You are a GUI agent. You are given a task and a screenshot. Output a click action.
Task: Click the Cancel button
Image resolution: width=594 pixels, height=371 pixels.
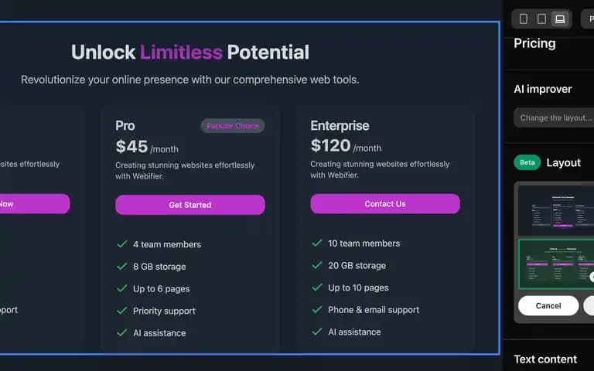coord(548,305)
